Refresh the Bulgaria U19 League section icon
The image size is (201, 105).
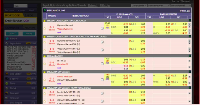click(x=190, y=72)
